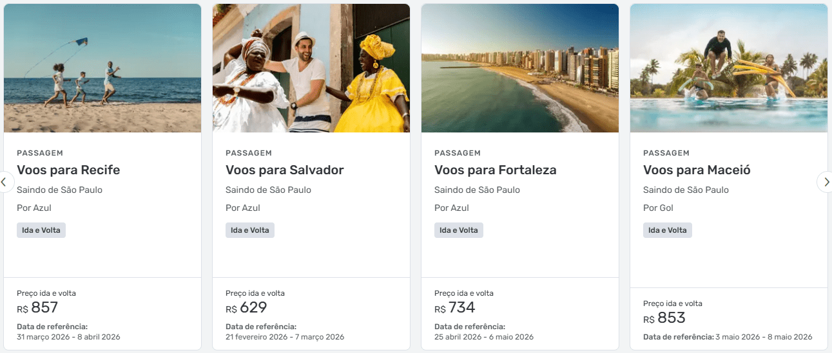Open the Voos para Recife title
The height and width of the screenshot is (353, 832).
pyautogui.click(x=68, y=170)
